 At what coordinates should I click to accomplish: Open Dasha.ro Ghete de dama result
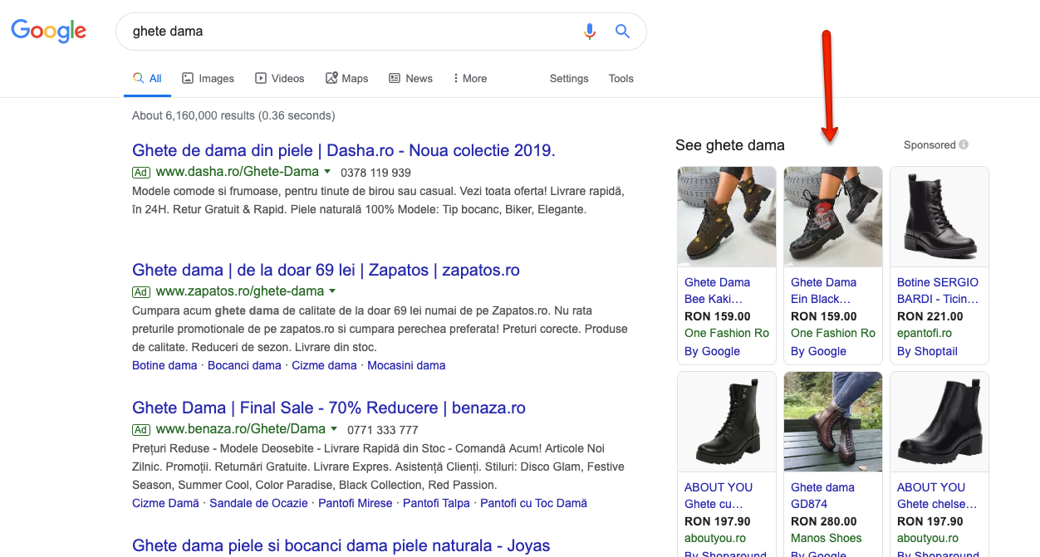coord(343,150)
